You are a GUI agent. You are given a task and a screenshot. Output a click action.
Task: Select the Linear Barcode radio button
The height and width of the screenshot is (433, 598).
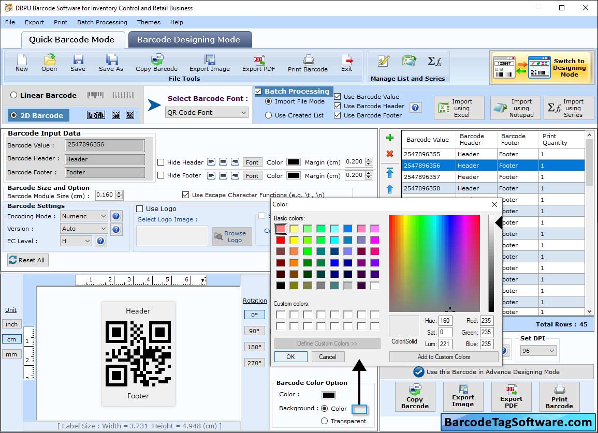click(x=14, y=95)
